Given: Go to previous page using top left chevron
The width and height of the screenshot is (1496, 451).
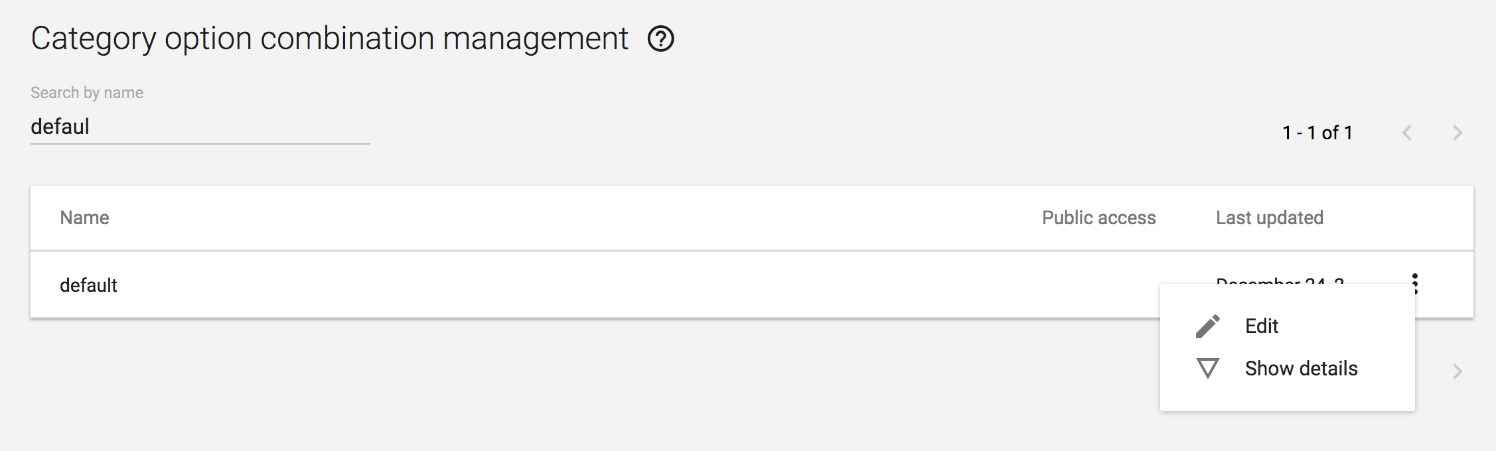Looking at the screenshot, I should click(x=1406, y=133).
